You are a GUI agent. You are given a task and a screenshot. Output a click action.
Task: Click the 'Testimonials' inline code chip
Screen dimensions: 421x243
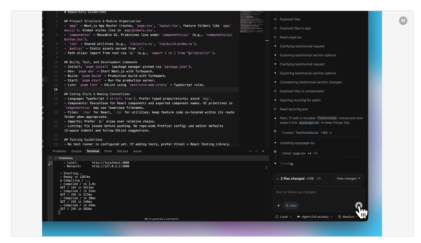(327, 118)
